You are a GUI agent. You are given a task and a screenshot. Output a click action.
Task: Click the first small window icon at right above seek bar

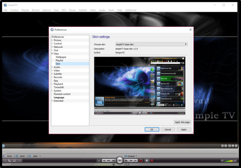tap(222, 146)
